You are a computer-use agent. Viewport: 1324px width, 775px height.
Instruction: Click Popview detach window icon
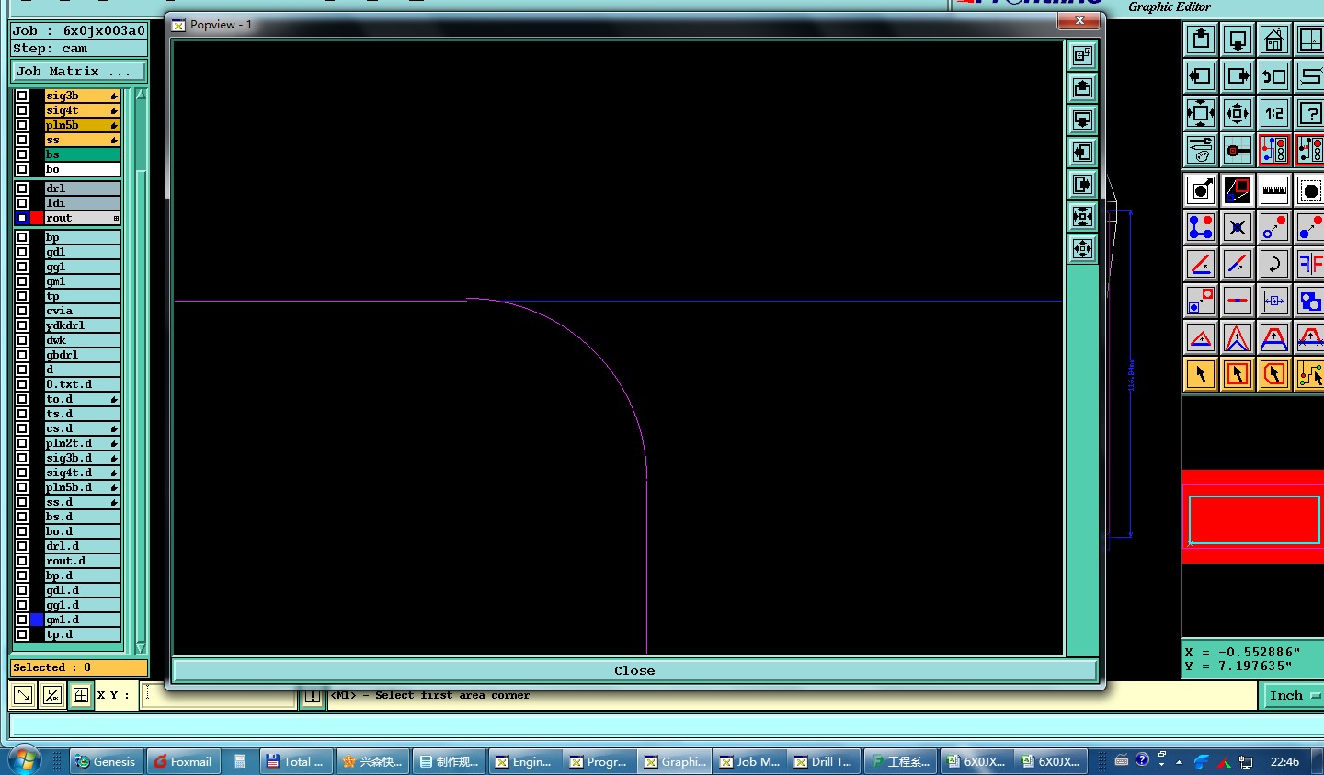click(1083, 56)
